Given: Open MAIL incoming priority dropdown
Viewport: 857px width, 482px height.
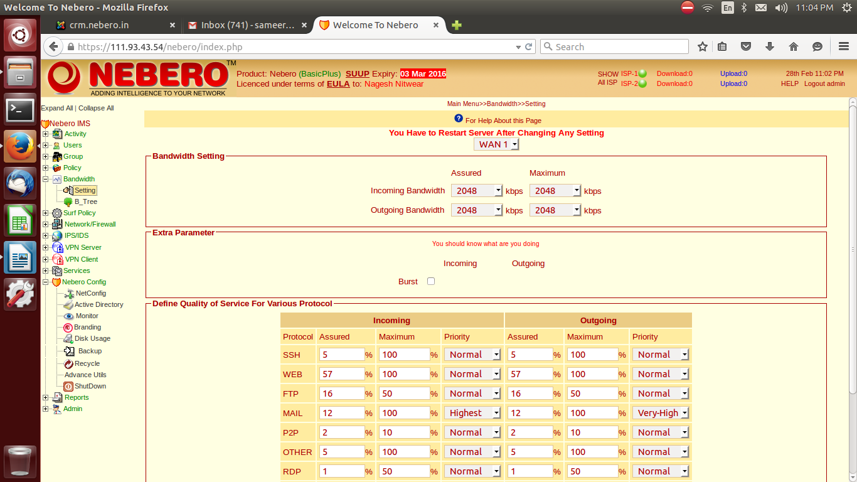Looking at the screenshot, I should pyautogui.click(x=472, y=413).
